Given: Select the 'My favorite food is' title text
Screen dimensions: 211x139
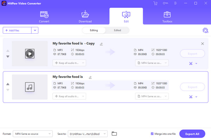Looking at the screenshot, I should tap(68, 77).
